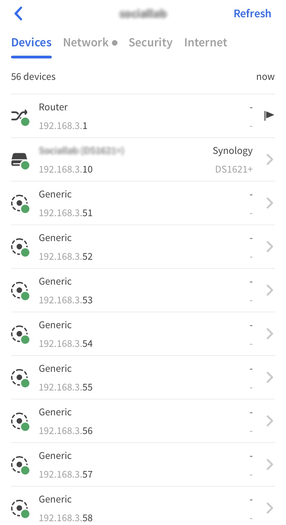Screen dimensions: 286x525
Task: Tap generic device icon for 192.168.3.53
Action: click(19, 291)
